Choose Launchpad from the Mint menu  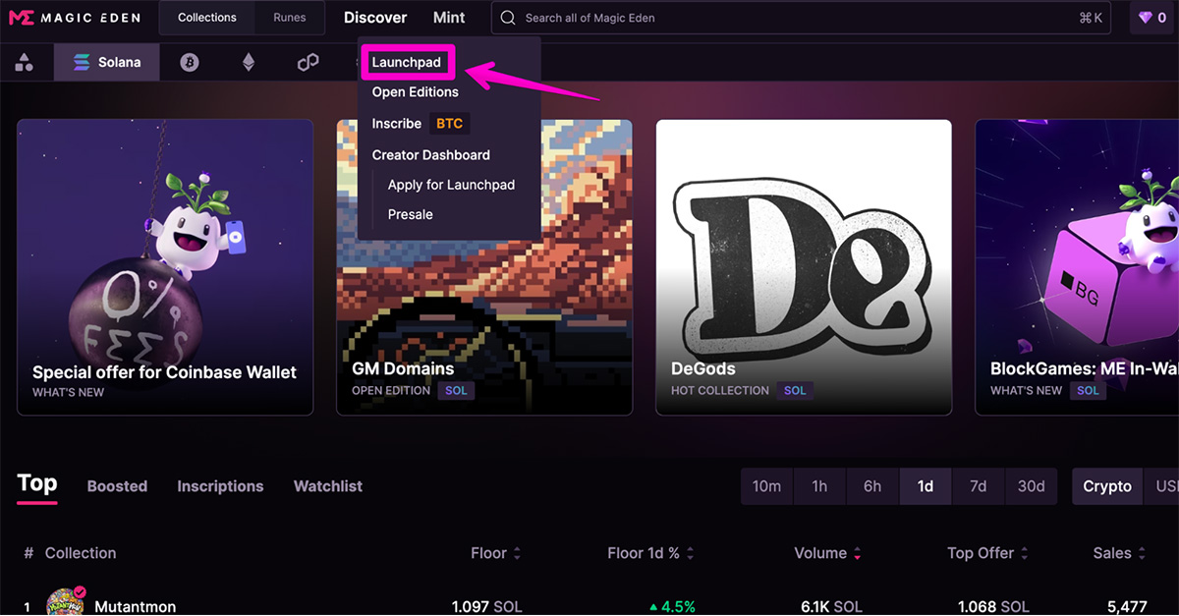click(407, 63)
